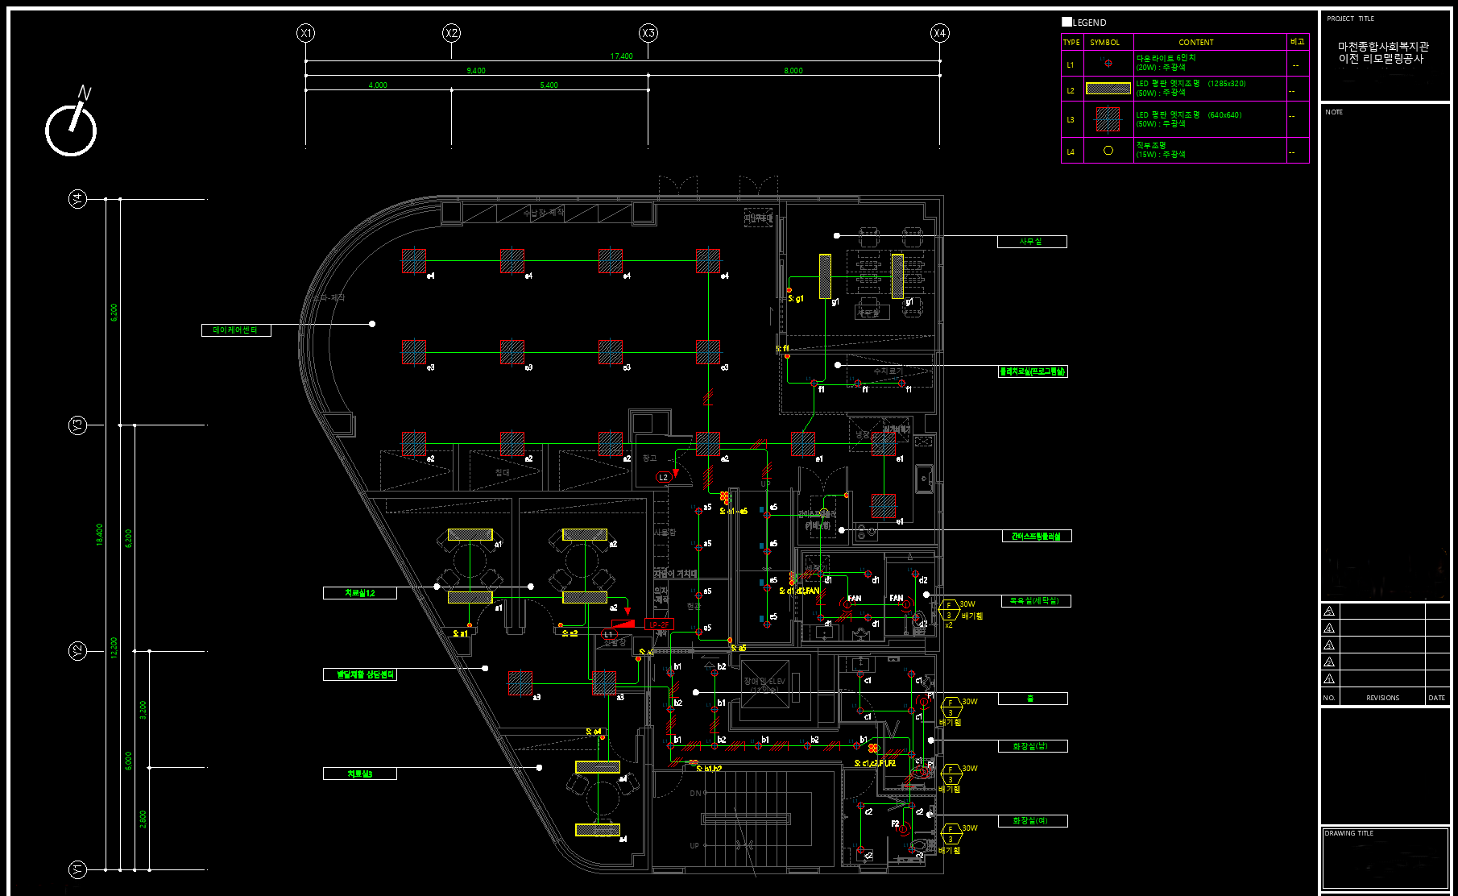This screenshot has height=896, width=1458.
Task: Click the Y1 grid axis bubble
Action: (x=77, y=869)
